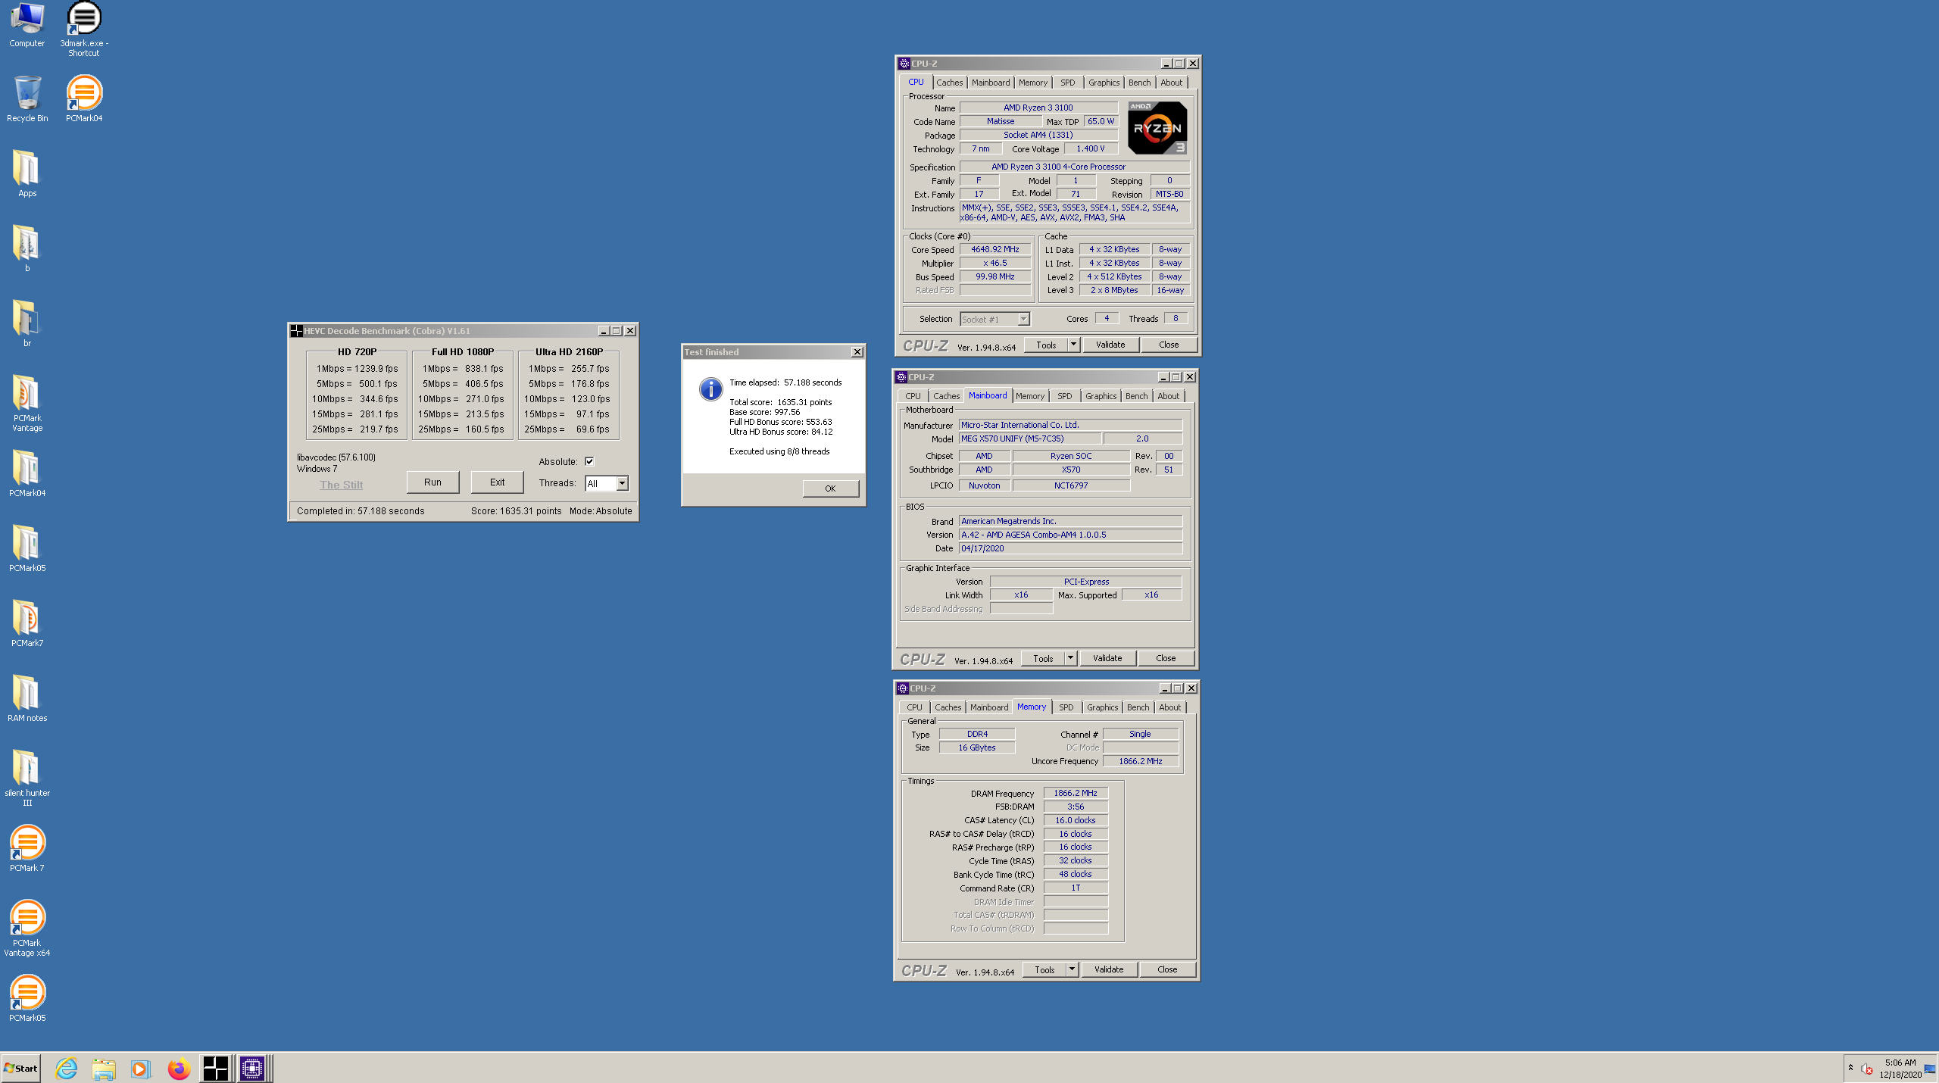Open the folder named br
1939x1083 pixels.
(x=27, y=323)
